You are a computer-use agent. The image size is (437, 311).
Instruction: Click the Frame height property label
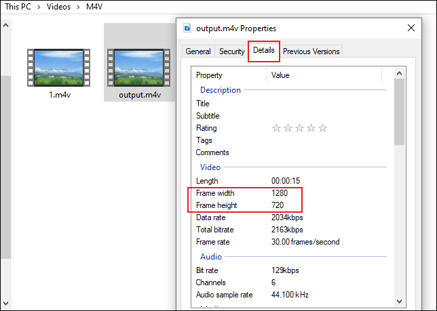[216, 205]
